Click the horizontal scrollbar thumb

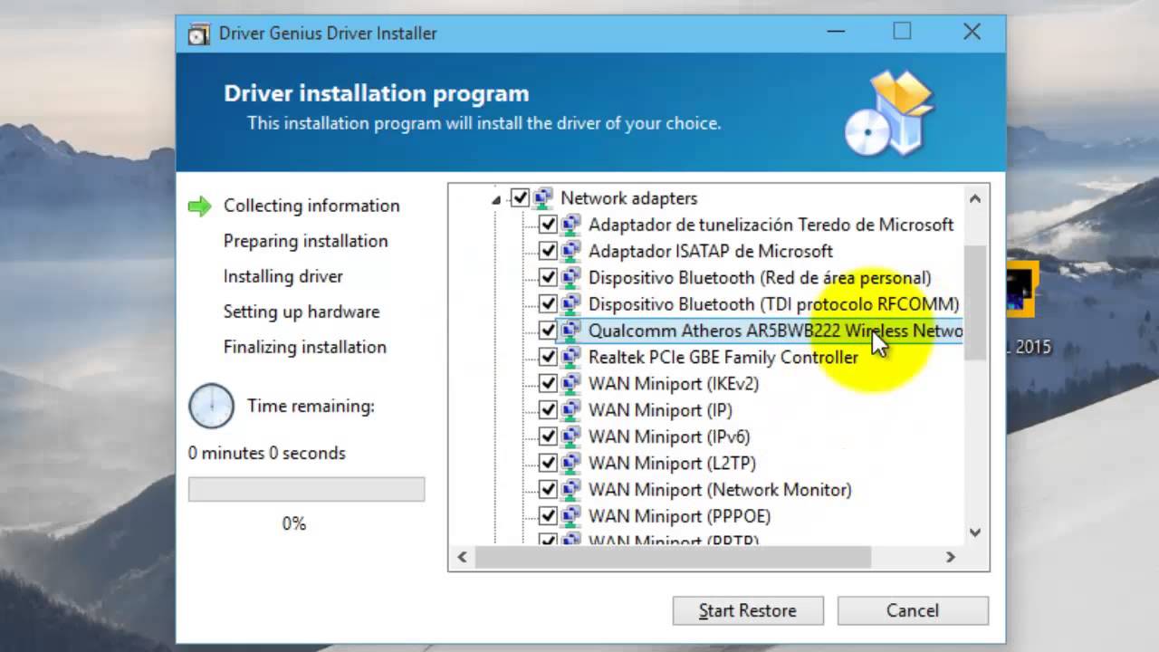(x=673, y=557)
